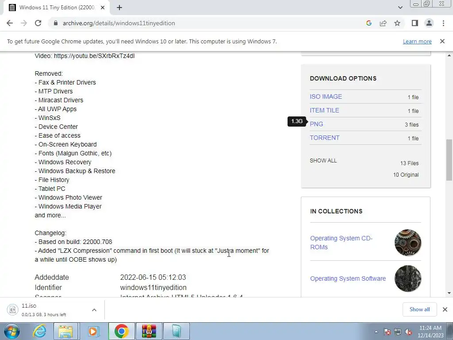Click the 11.iso file icon in downloads bar

(x=13, y=309)
